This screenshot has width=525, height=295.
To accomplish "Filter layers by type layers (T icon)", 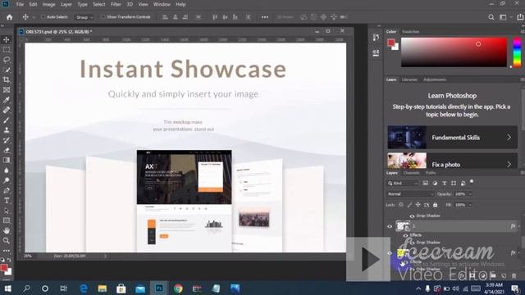I will coord(445,184).
